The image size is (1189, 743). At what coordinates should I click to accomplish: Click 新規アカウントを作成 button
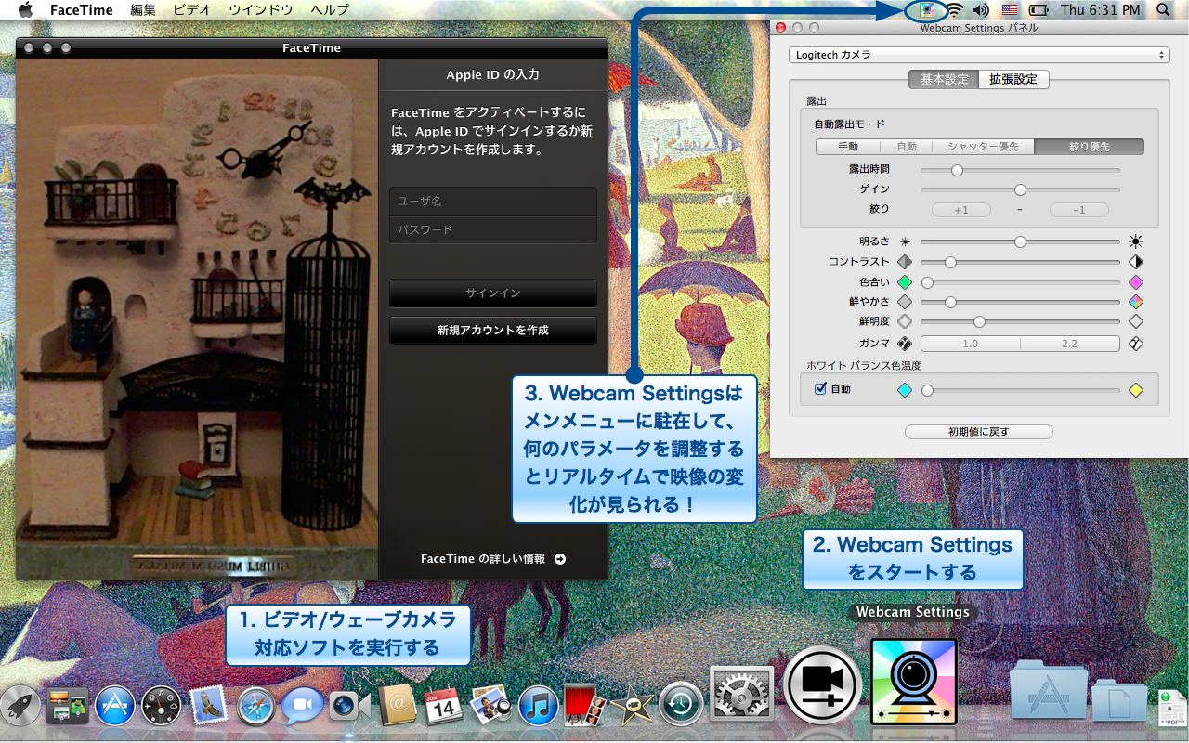(493, 331)
